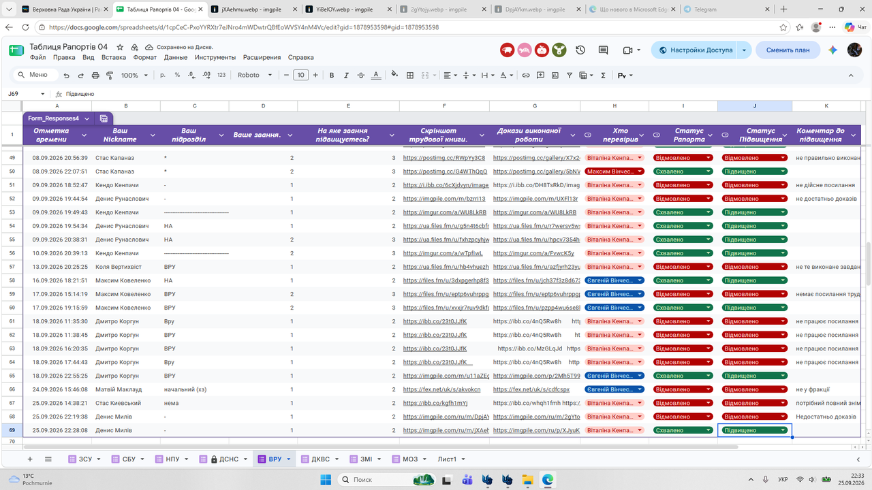Open the fex.net screenshot link in row 66
The width and height of the screenshot is (872, 490).
[x=442, y=389]
